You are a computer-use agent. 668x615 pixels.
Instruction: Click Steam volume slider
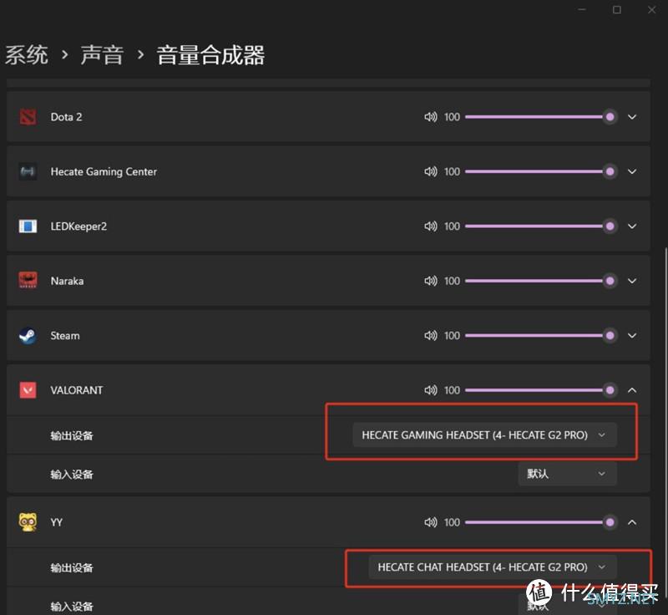click(540, 335)
